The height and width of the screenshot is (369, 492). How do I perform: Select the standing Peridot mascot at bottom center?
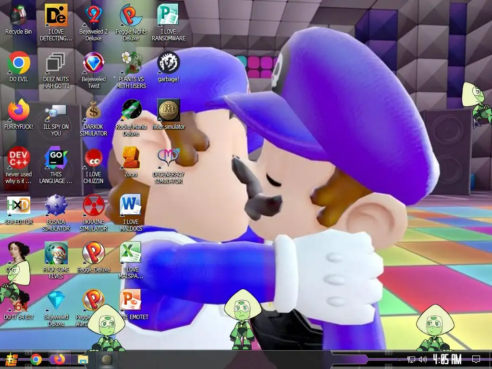pos(242,320)
